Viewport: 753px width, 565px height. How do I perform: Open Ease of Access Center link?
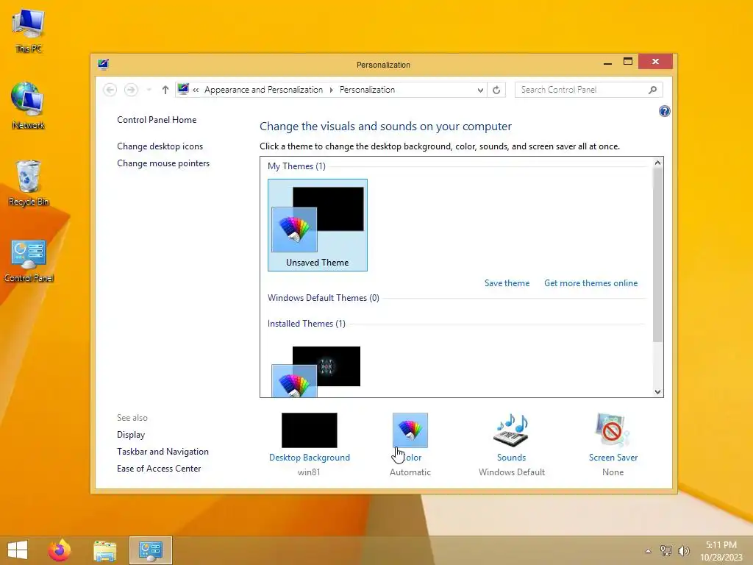point(159,469)
